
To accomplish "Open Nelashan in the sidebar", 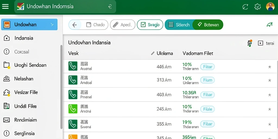I will [24, 79].
